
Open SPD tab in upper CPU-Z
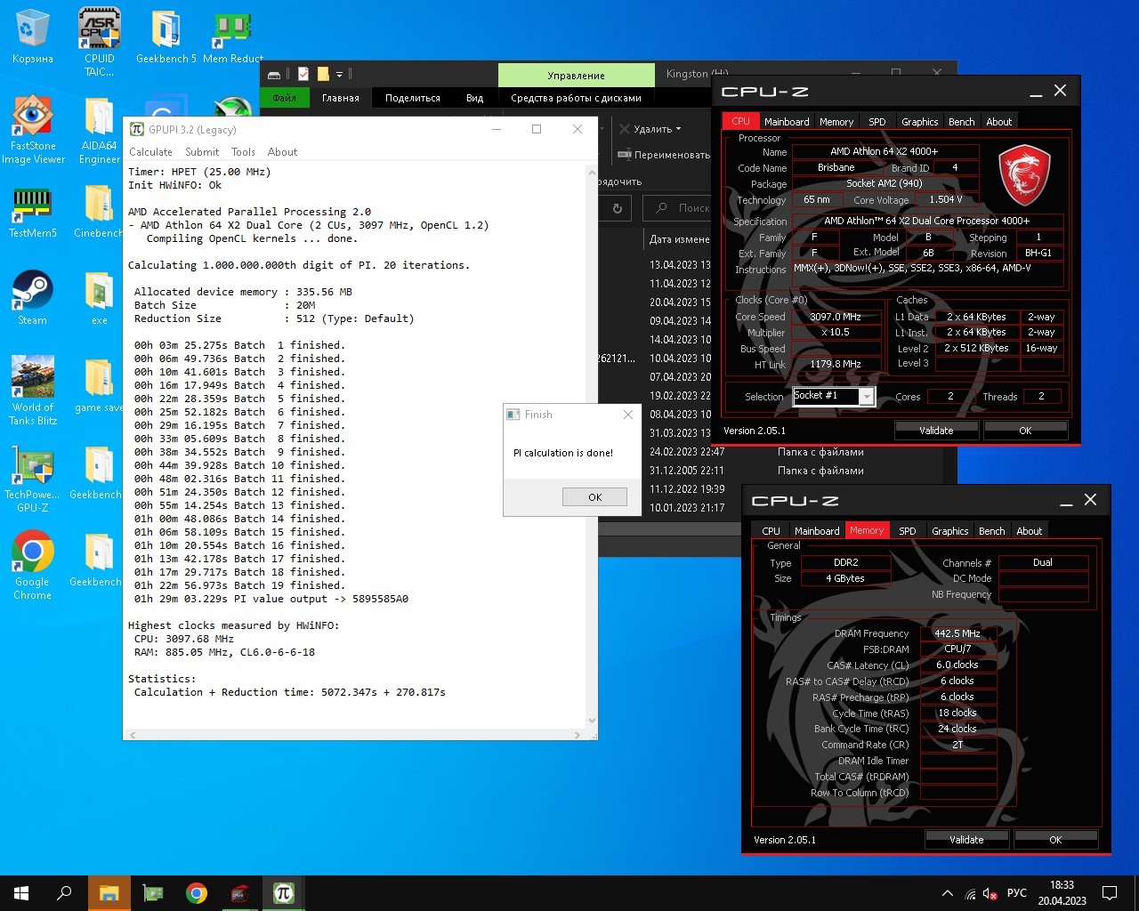(877, 122)
